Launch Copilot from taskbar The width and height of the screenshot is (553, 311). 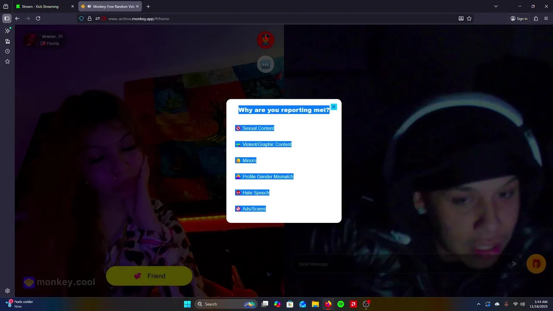pyautogui.click(x=277, y=304)
